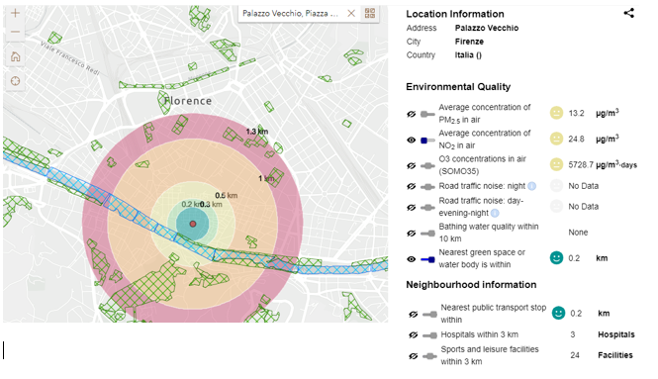This screenshot has width=658, height=379.
Task: Show info about road traffic noise: night
Action: [531, 186]
